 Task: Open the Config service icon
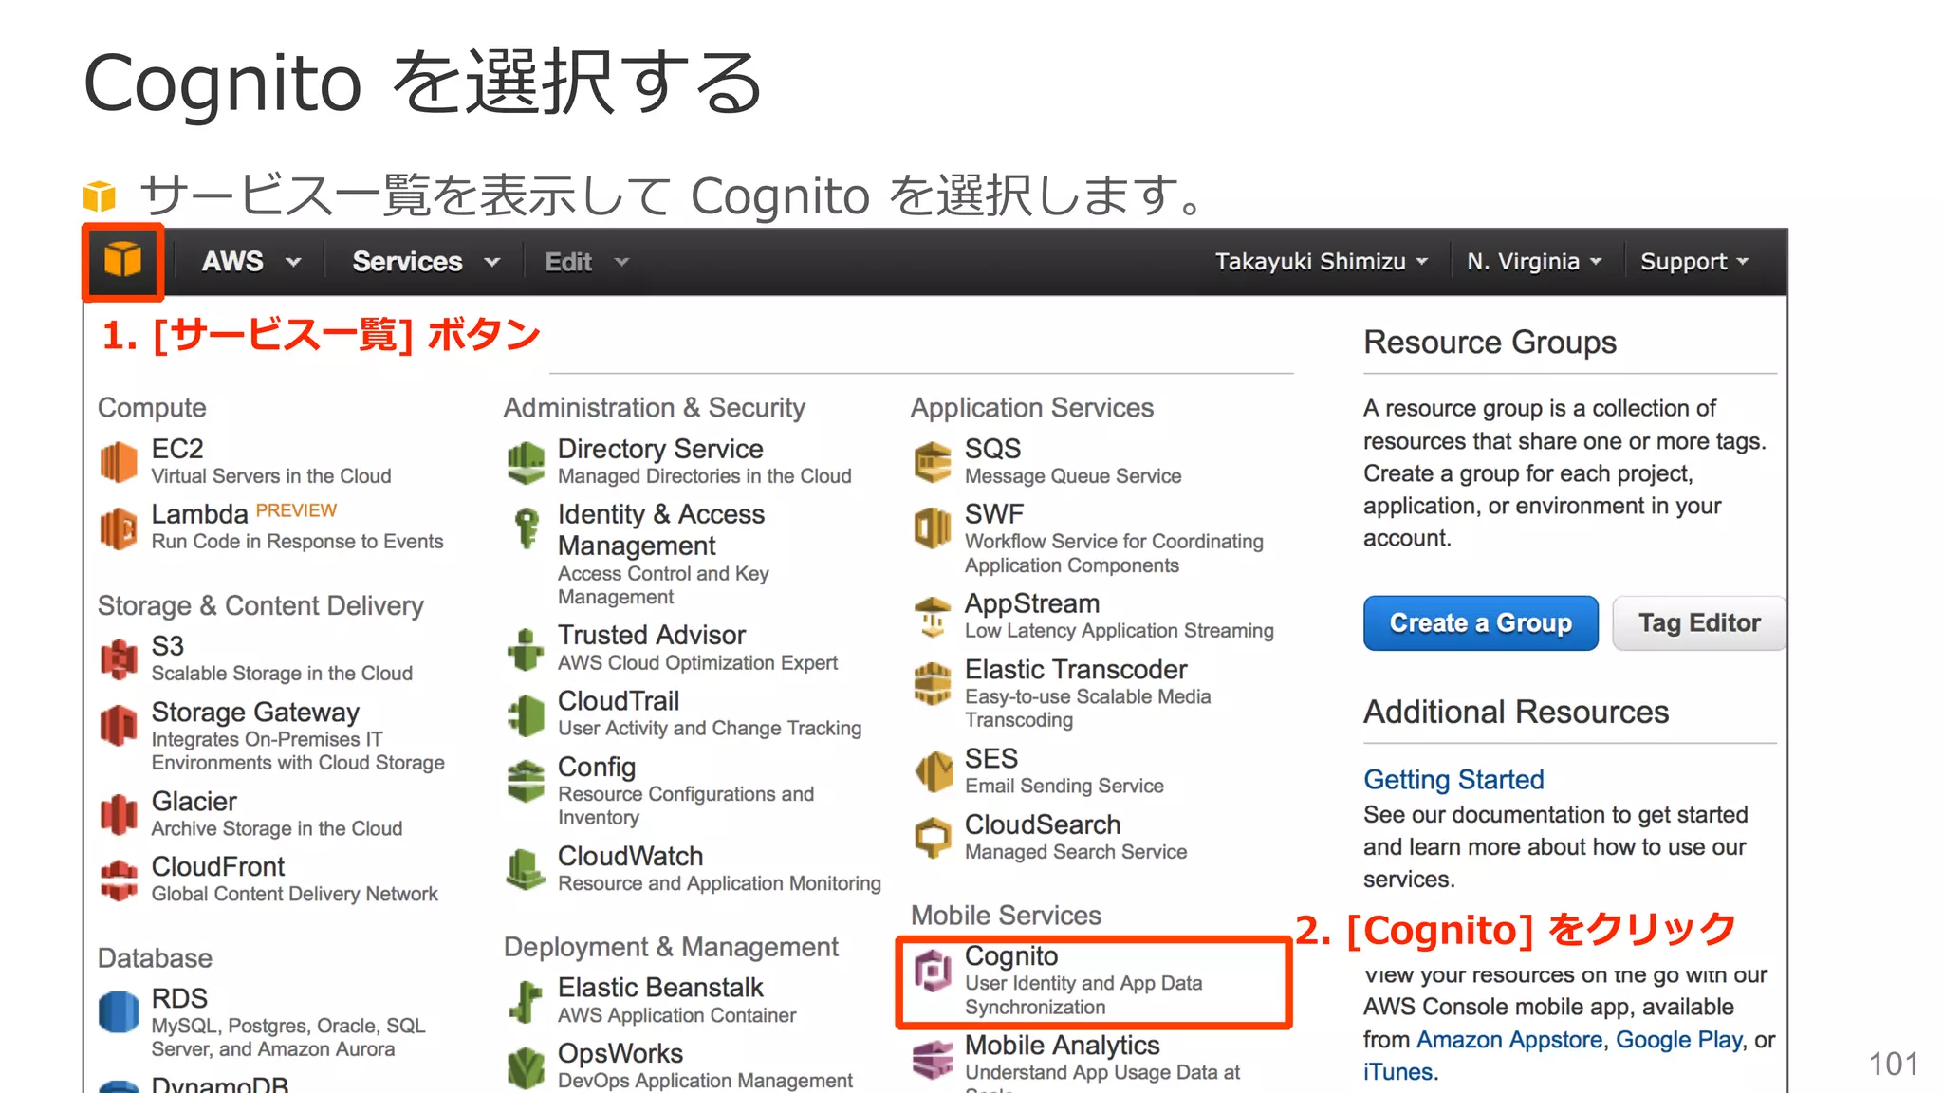coord(526,781)
